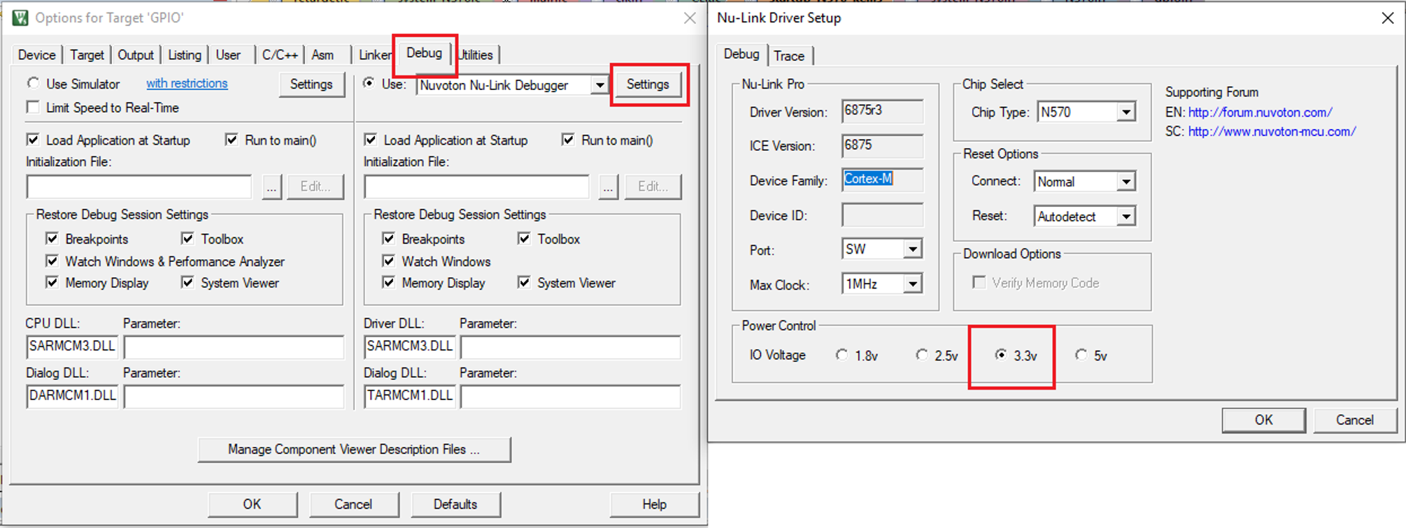Viewport: 1406px width, 528px height.
Task: Toggle Watch Windows & Performance Analyzer checkbox
Action: click(x=52, y=261)
